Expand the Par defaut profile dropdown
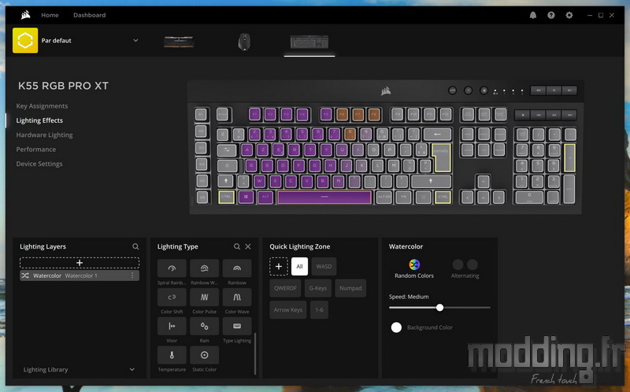This screenshot has width=630, height=392. tap(135, 41)
